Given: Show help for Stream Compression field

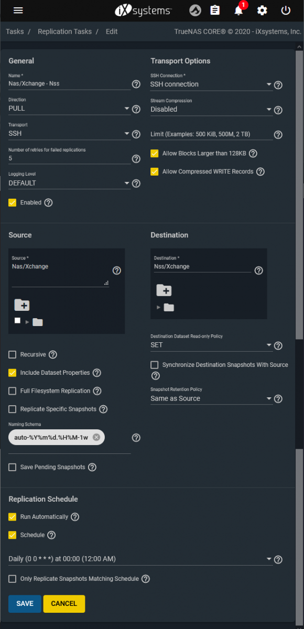Looking at the screenshot, I should pyautogui.click(x=278, y=110).
